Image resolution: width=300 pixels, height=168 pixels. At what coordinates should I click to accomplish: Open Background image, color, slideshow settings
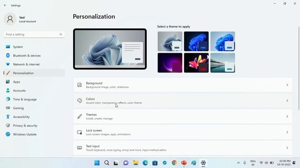[183, 85]
